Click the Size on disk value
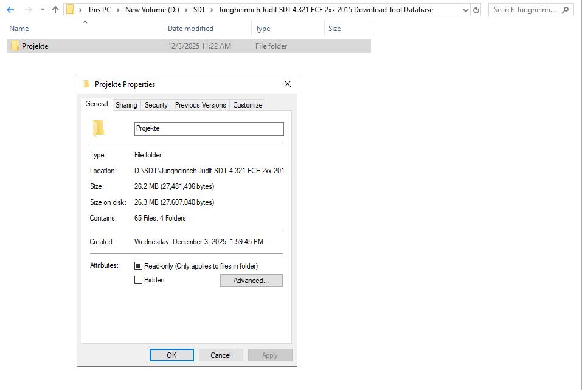This screenshot has width=582, height=390. pos(174,202)
